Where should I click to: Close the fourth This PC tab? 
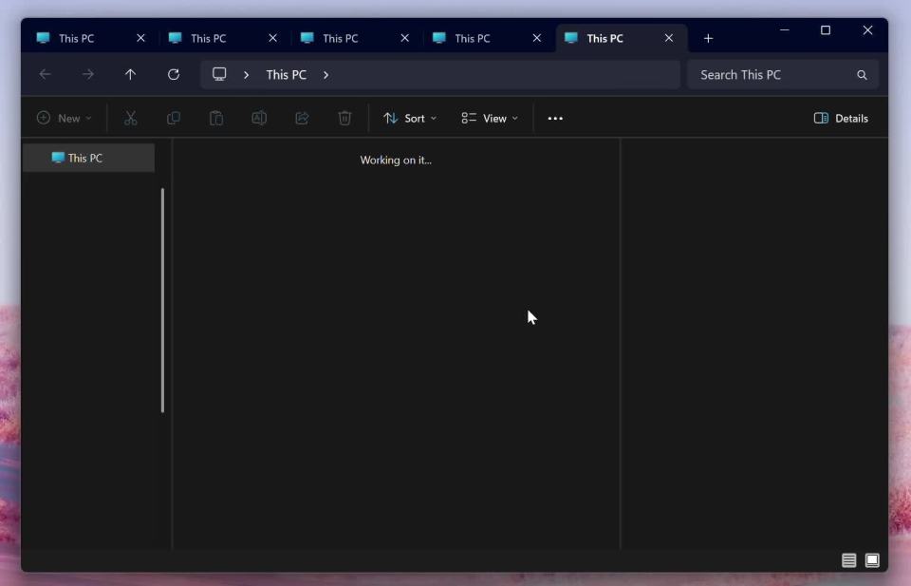pos(536,38)
